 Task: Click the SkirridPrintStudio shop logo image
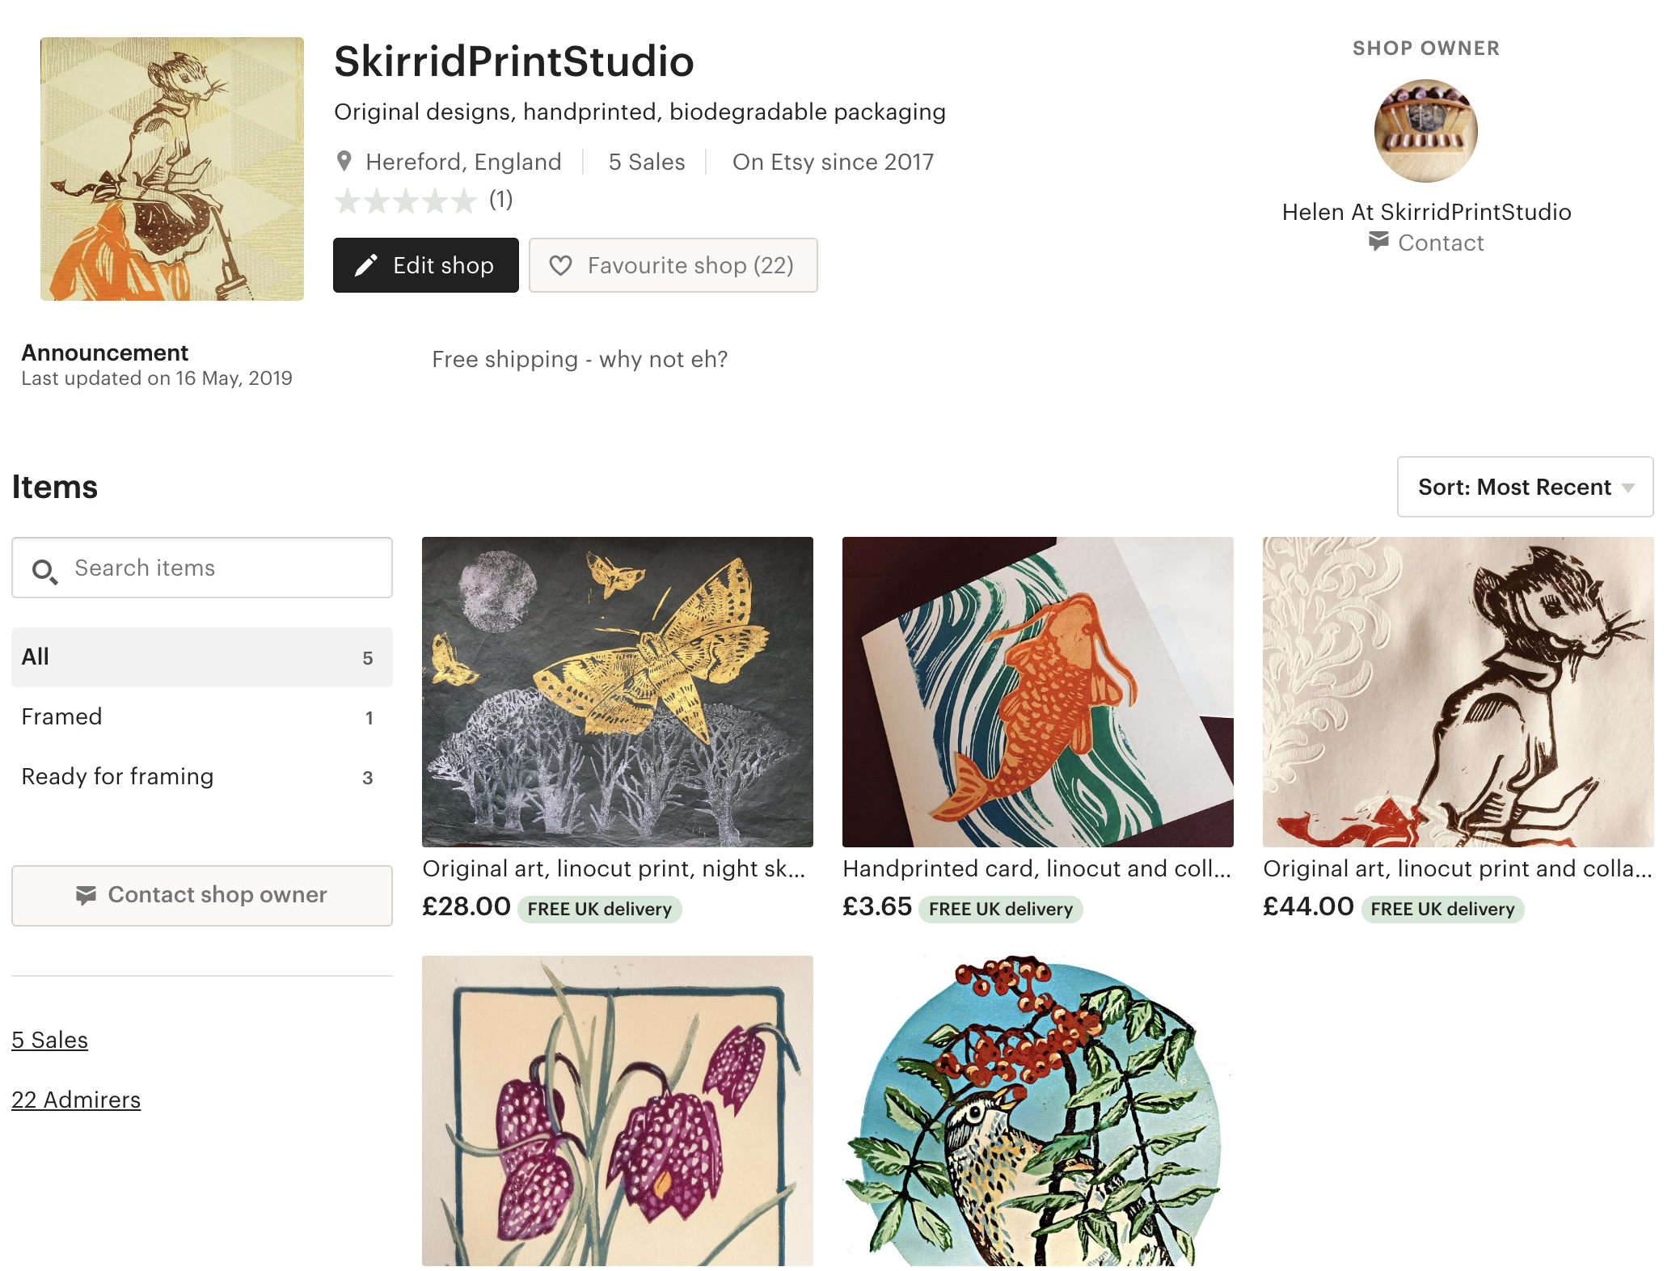tap(172, 169)
